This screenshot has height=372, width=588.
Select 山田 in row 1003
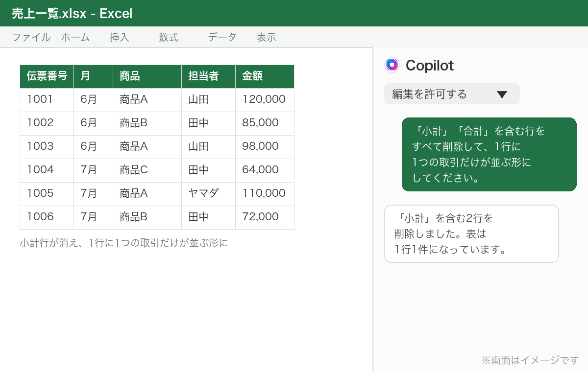tap(209, 147)
